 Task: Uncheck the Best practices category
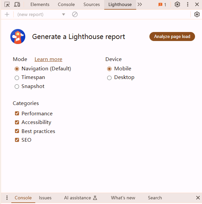[17, 131]
